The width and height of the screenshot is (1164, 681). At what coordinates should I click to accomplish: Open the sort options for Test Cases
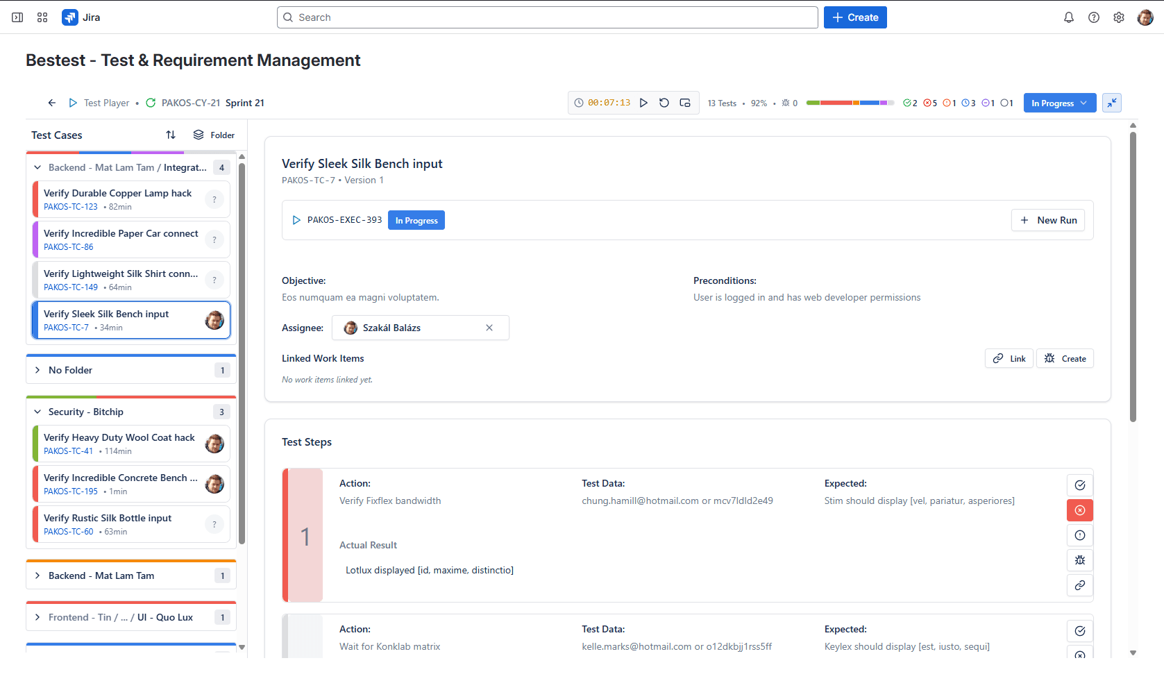pos(170,135)
